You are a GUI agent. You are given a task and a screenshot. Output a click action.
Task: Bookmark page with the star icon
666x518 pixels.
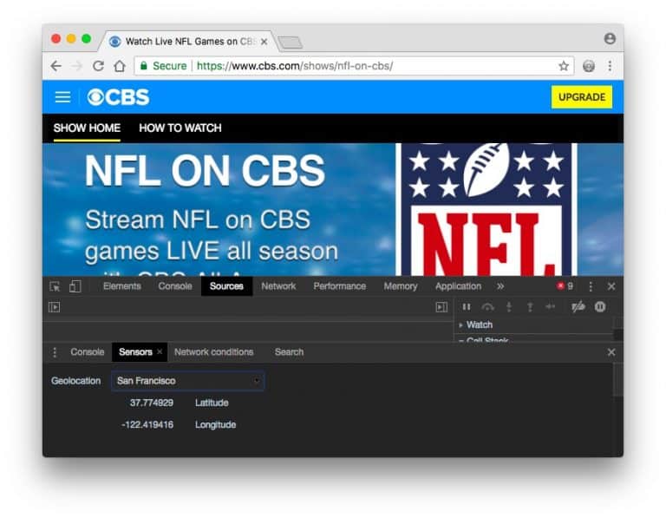tap(564, 66)
